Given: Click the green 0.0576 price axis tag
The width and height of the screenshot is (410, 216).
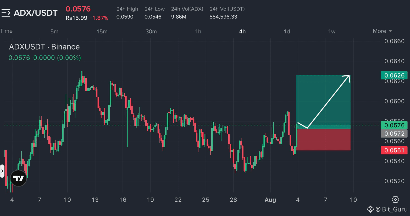Looking at the screenshot, I should [x=394, y=125].
